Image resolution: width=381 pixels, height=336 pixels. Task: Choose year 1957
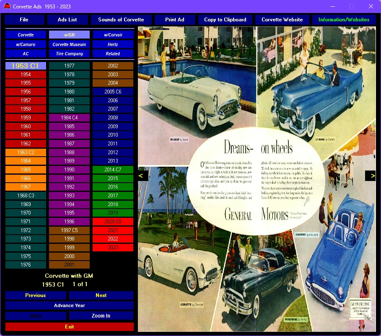point(26,100)
